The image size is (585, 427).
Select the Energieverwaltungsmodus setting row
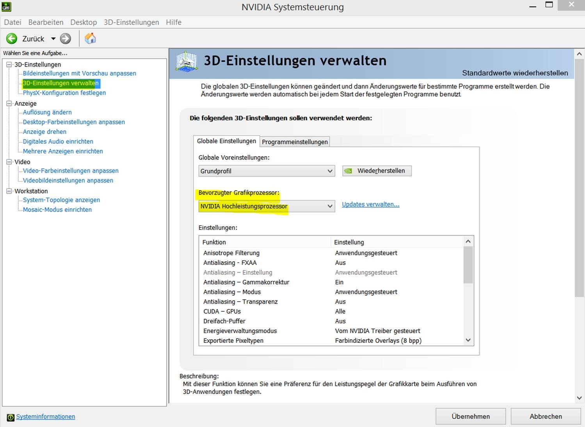(240, 331)
